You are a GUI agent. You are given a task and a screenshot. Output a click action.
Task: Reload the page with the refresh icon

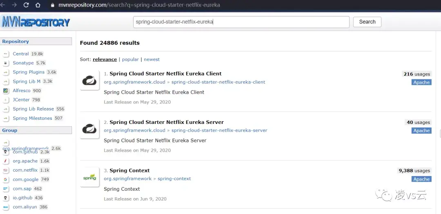[x=26, y=5]
